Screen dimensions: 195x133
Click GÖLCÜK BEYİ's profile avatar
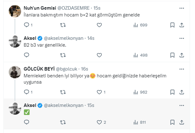(15, 72)
